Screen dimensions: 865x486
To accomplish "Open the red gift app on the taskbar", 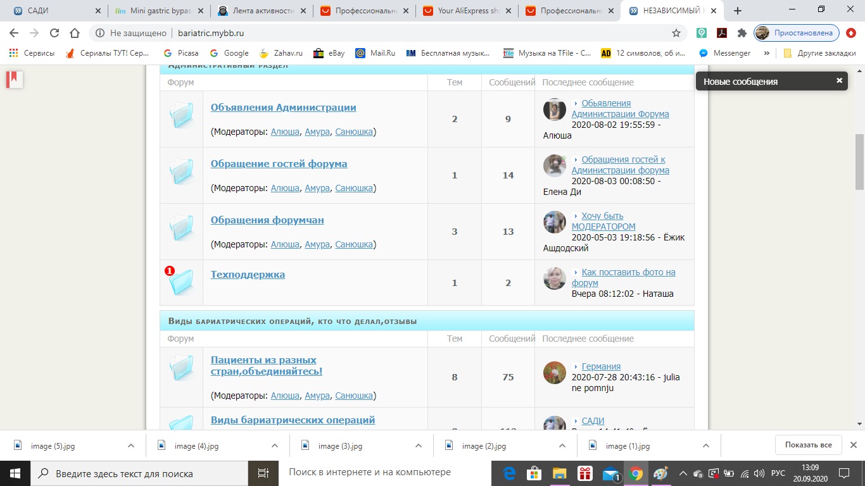I will pos(585,473).
